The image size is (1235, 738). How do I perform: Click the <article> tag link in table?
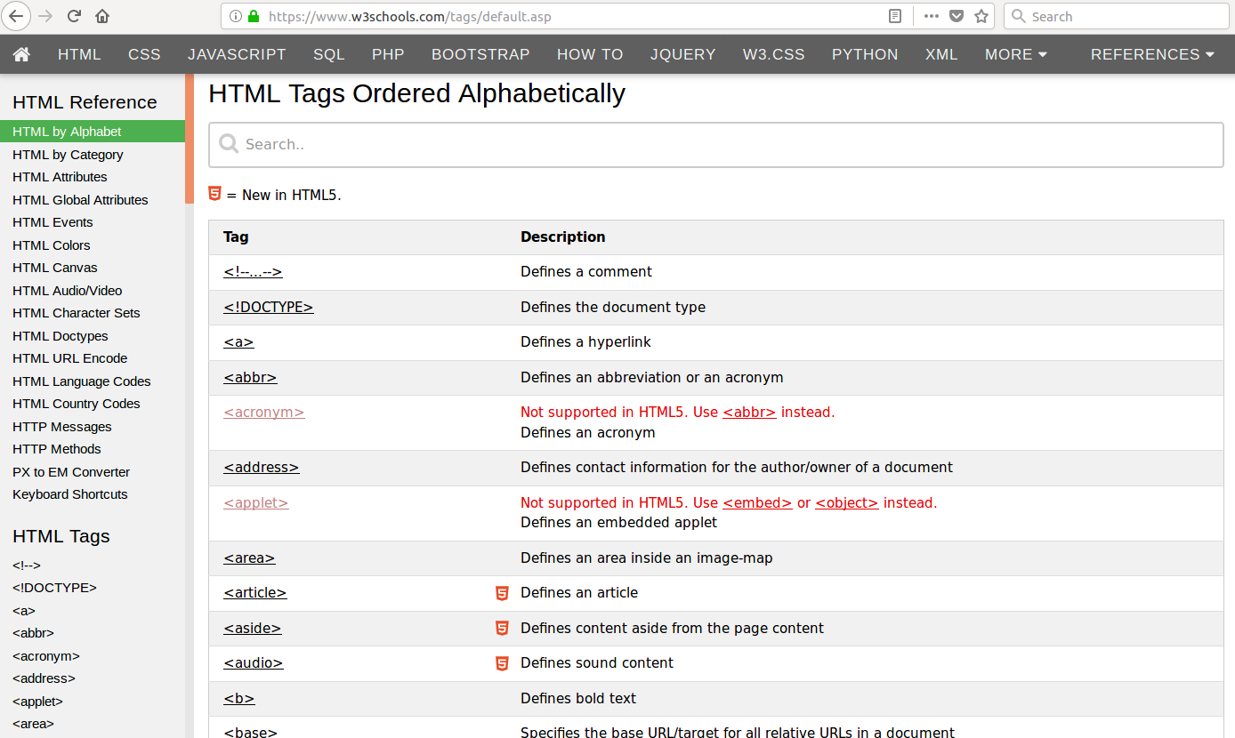[255, 593]
